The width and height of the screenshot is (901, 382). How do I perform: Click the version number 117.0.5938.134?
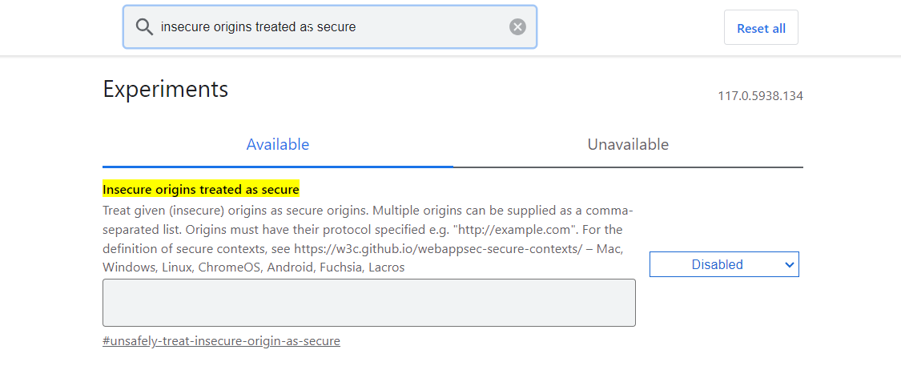point(760,96)
